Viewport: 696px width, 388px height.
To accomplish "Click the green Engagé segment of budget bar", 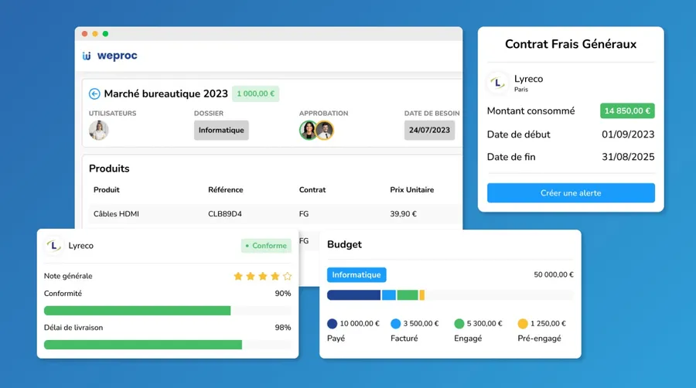I will point(408,295).
